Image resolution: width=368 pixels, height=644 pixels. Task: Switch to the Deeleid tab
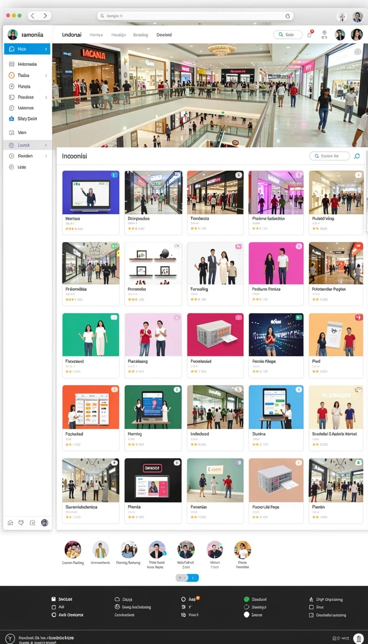tap(164, 34)
